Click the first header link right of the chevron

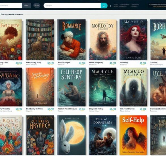click(115, 5)
